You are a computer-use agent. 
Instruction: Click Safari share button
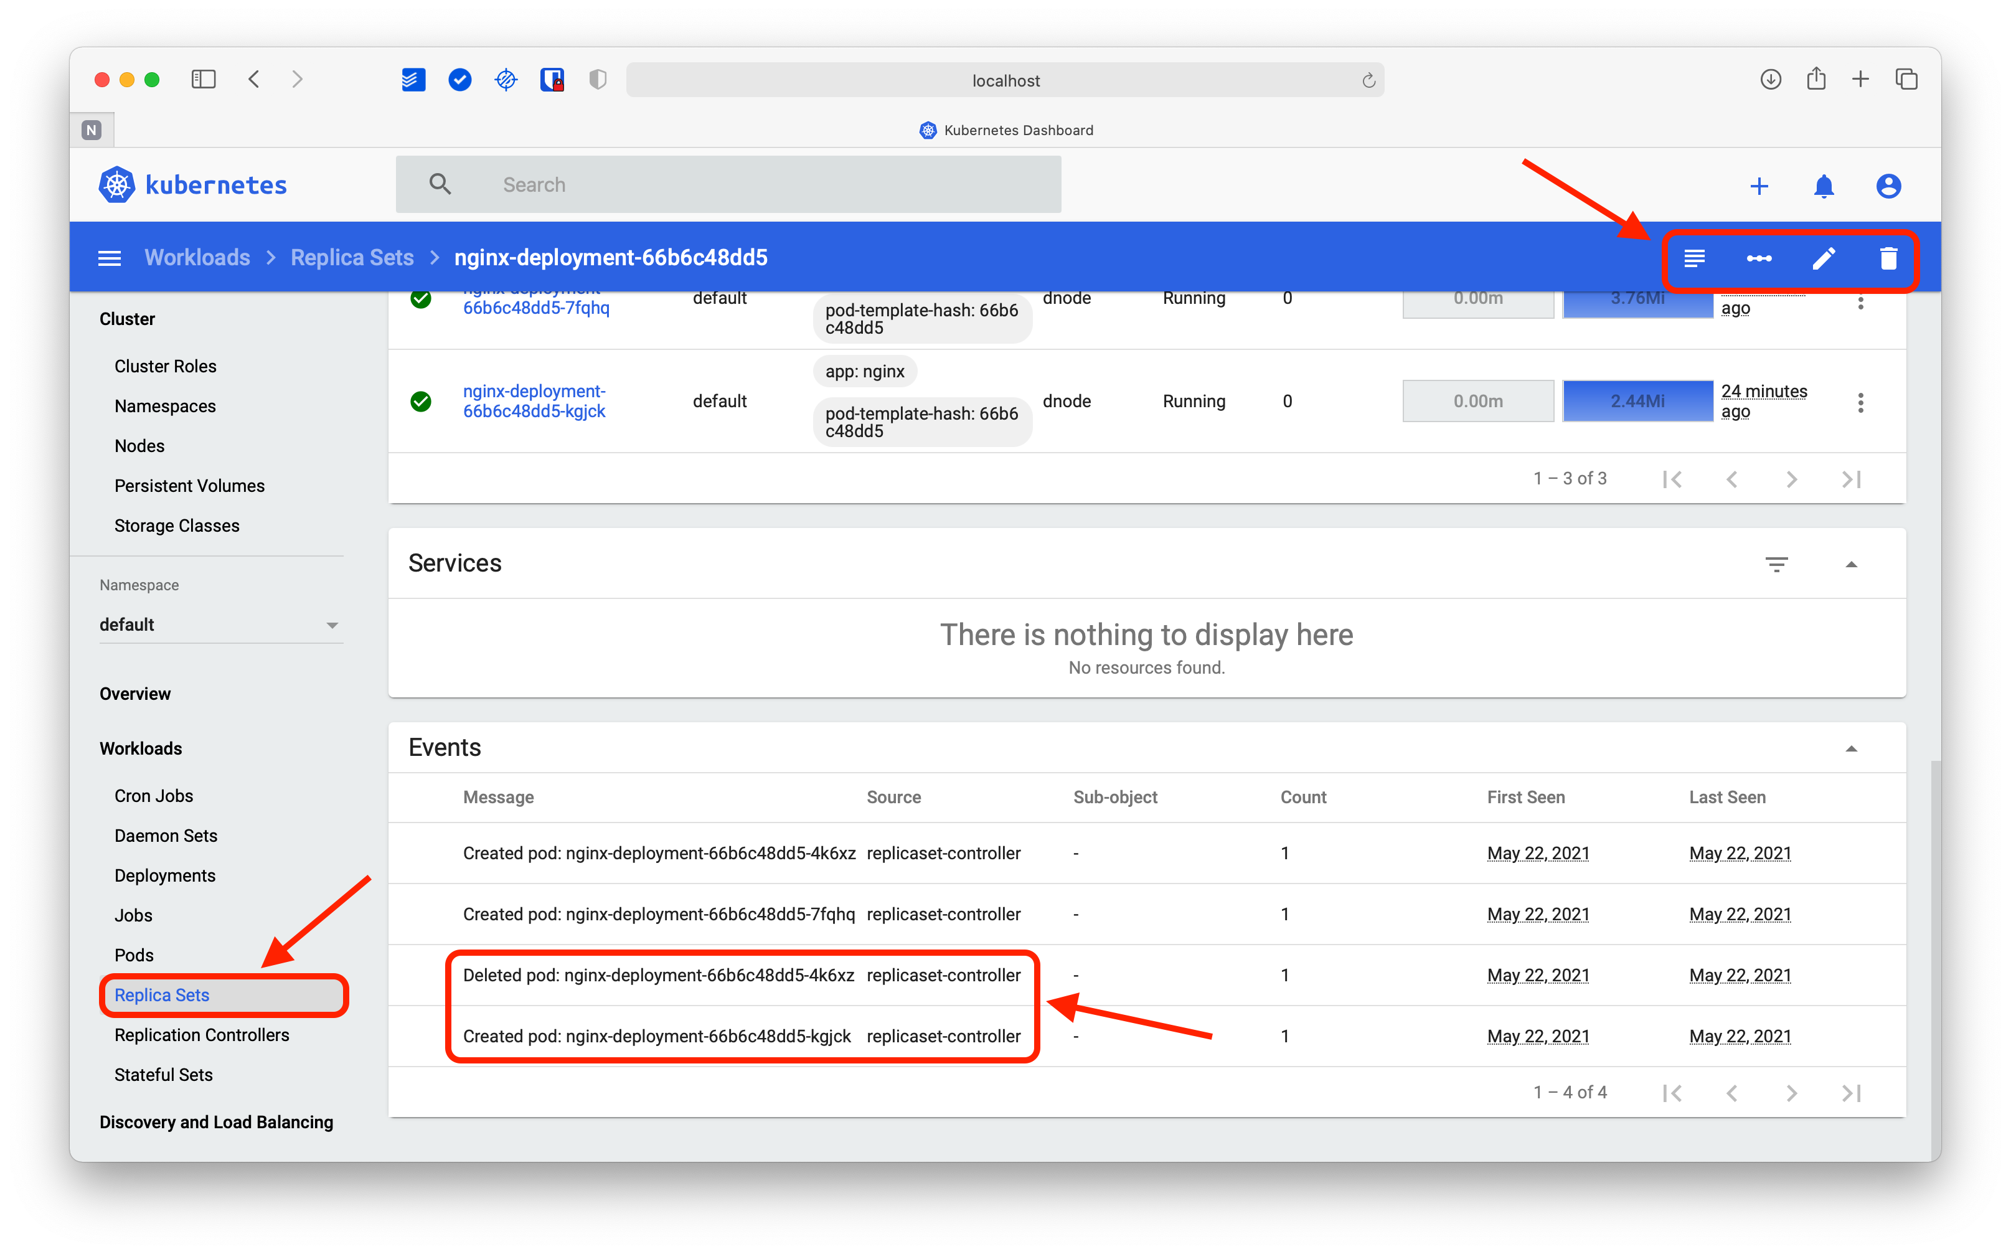pos(1816,79)
